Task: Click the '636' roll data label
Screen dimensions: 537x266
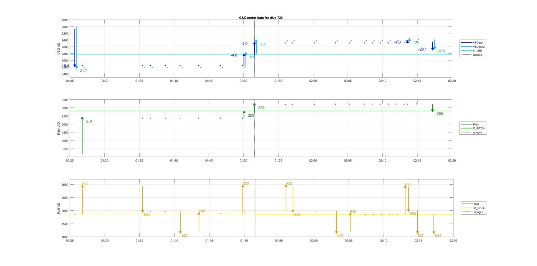Action: pos(408,185)
